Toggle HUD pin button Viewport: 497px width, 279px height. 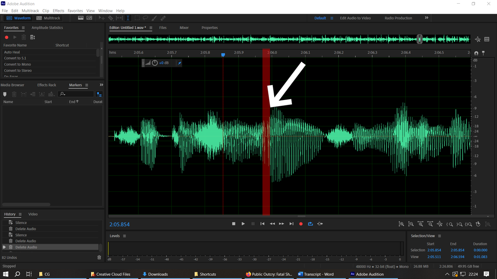[179, 63]
